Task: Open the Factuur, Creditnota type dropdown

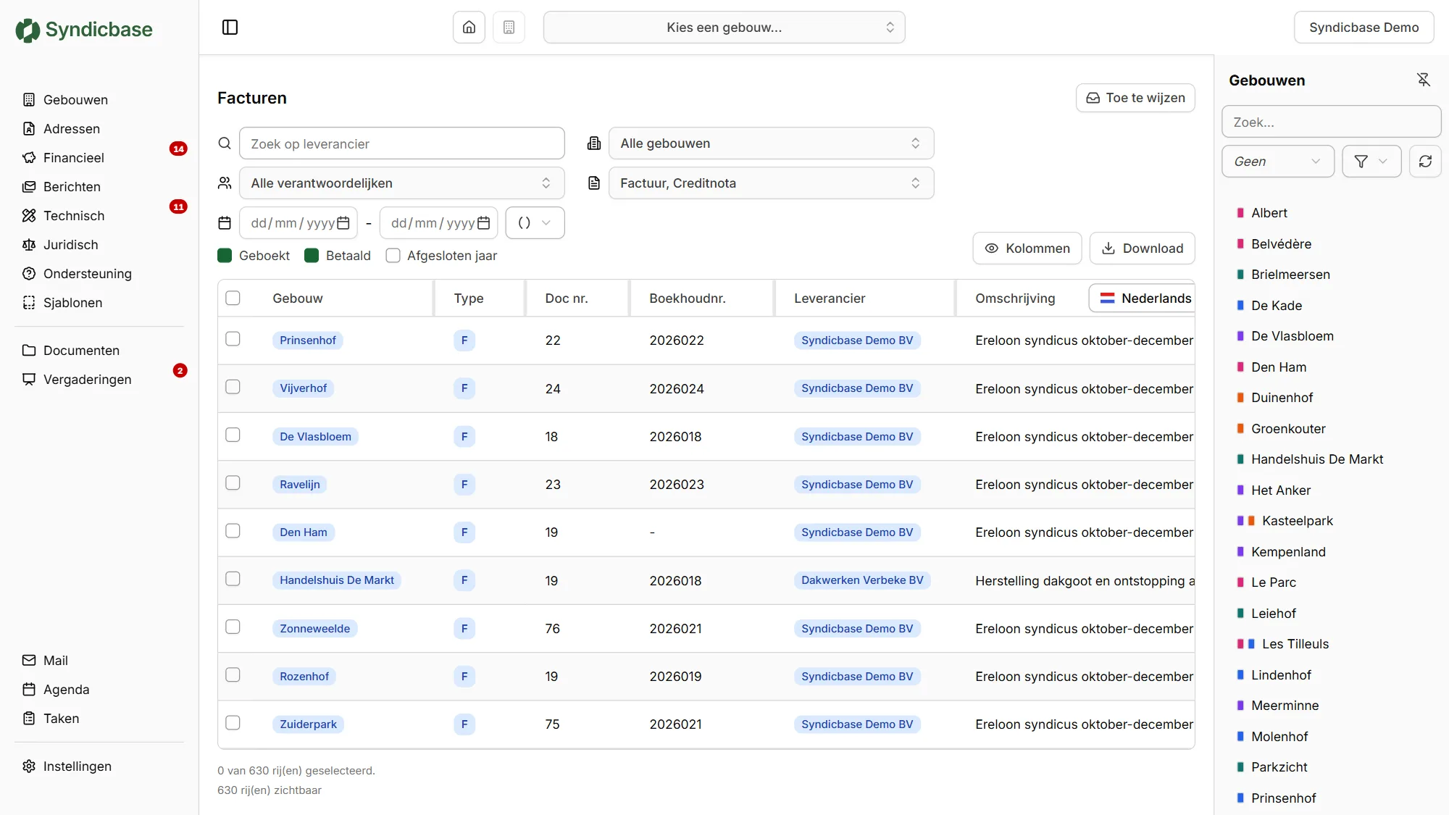Action: point(771,183)
